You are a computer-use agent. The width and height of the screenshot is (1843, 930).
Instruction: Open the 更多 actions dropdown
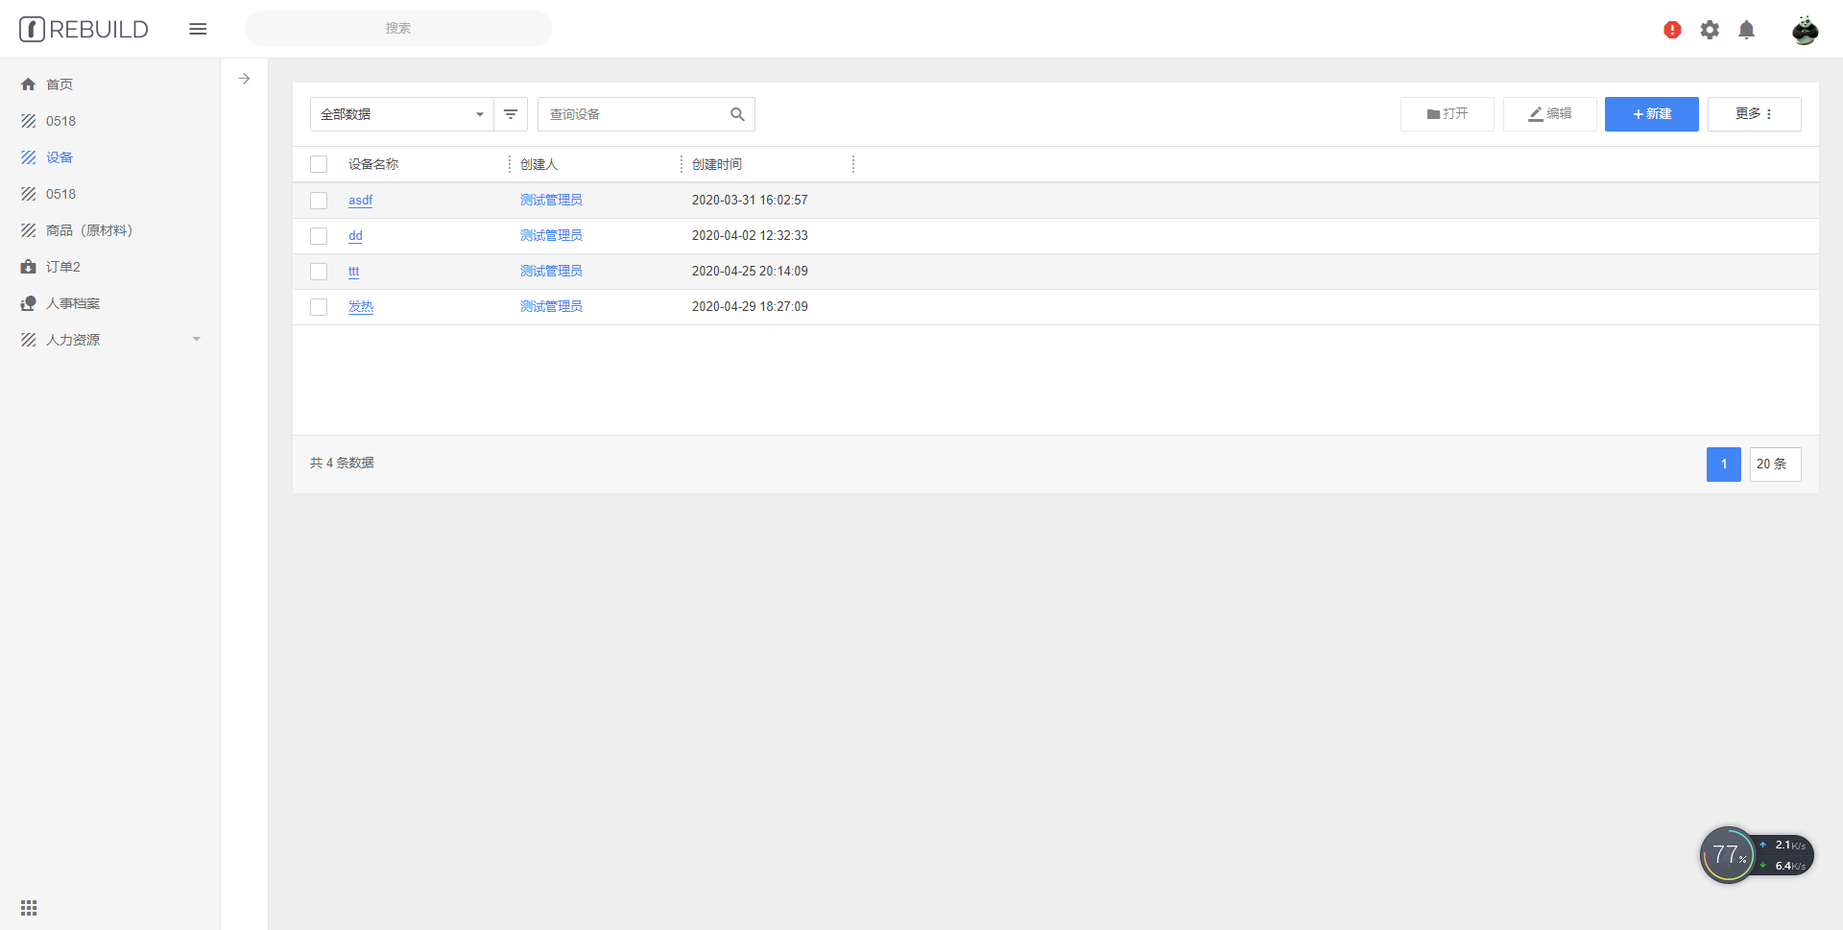pos(1754,114)
